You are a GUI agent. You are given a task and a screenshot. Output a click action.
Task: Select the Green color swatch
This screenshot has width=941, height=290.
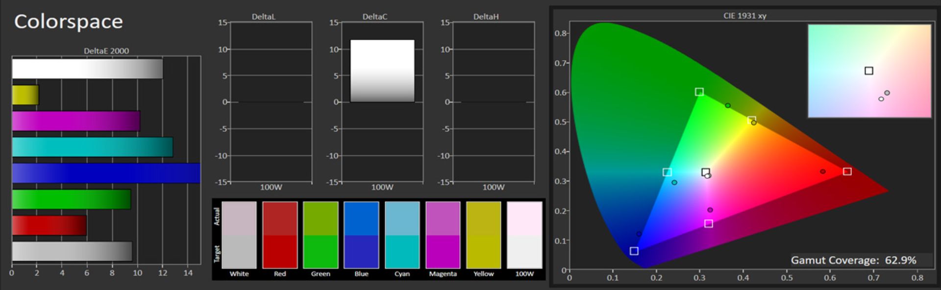tap(321, 235)
